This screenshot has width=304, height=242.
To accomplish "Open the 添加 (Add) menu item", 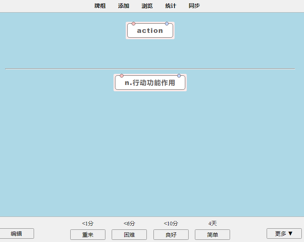I will pos(124,6).
